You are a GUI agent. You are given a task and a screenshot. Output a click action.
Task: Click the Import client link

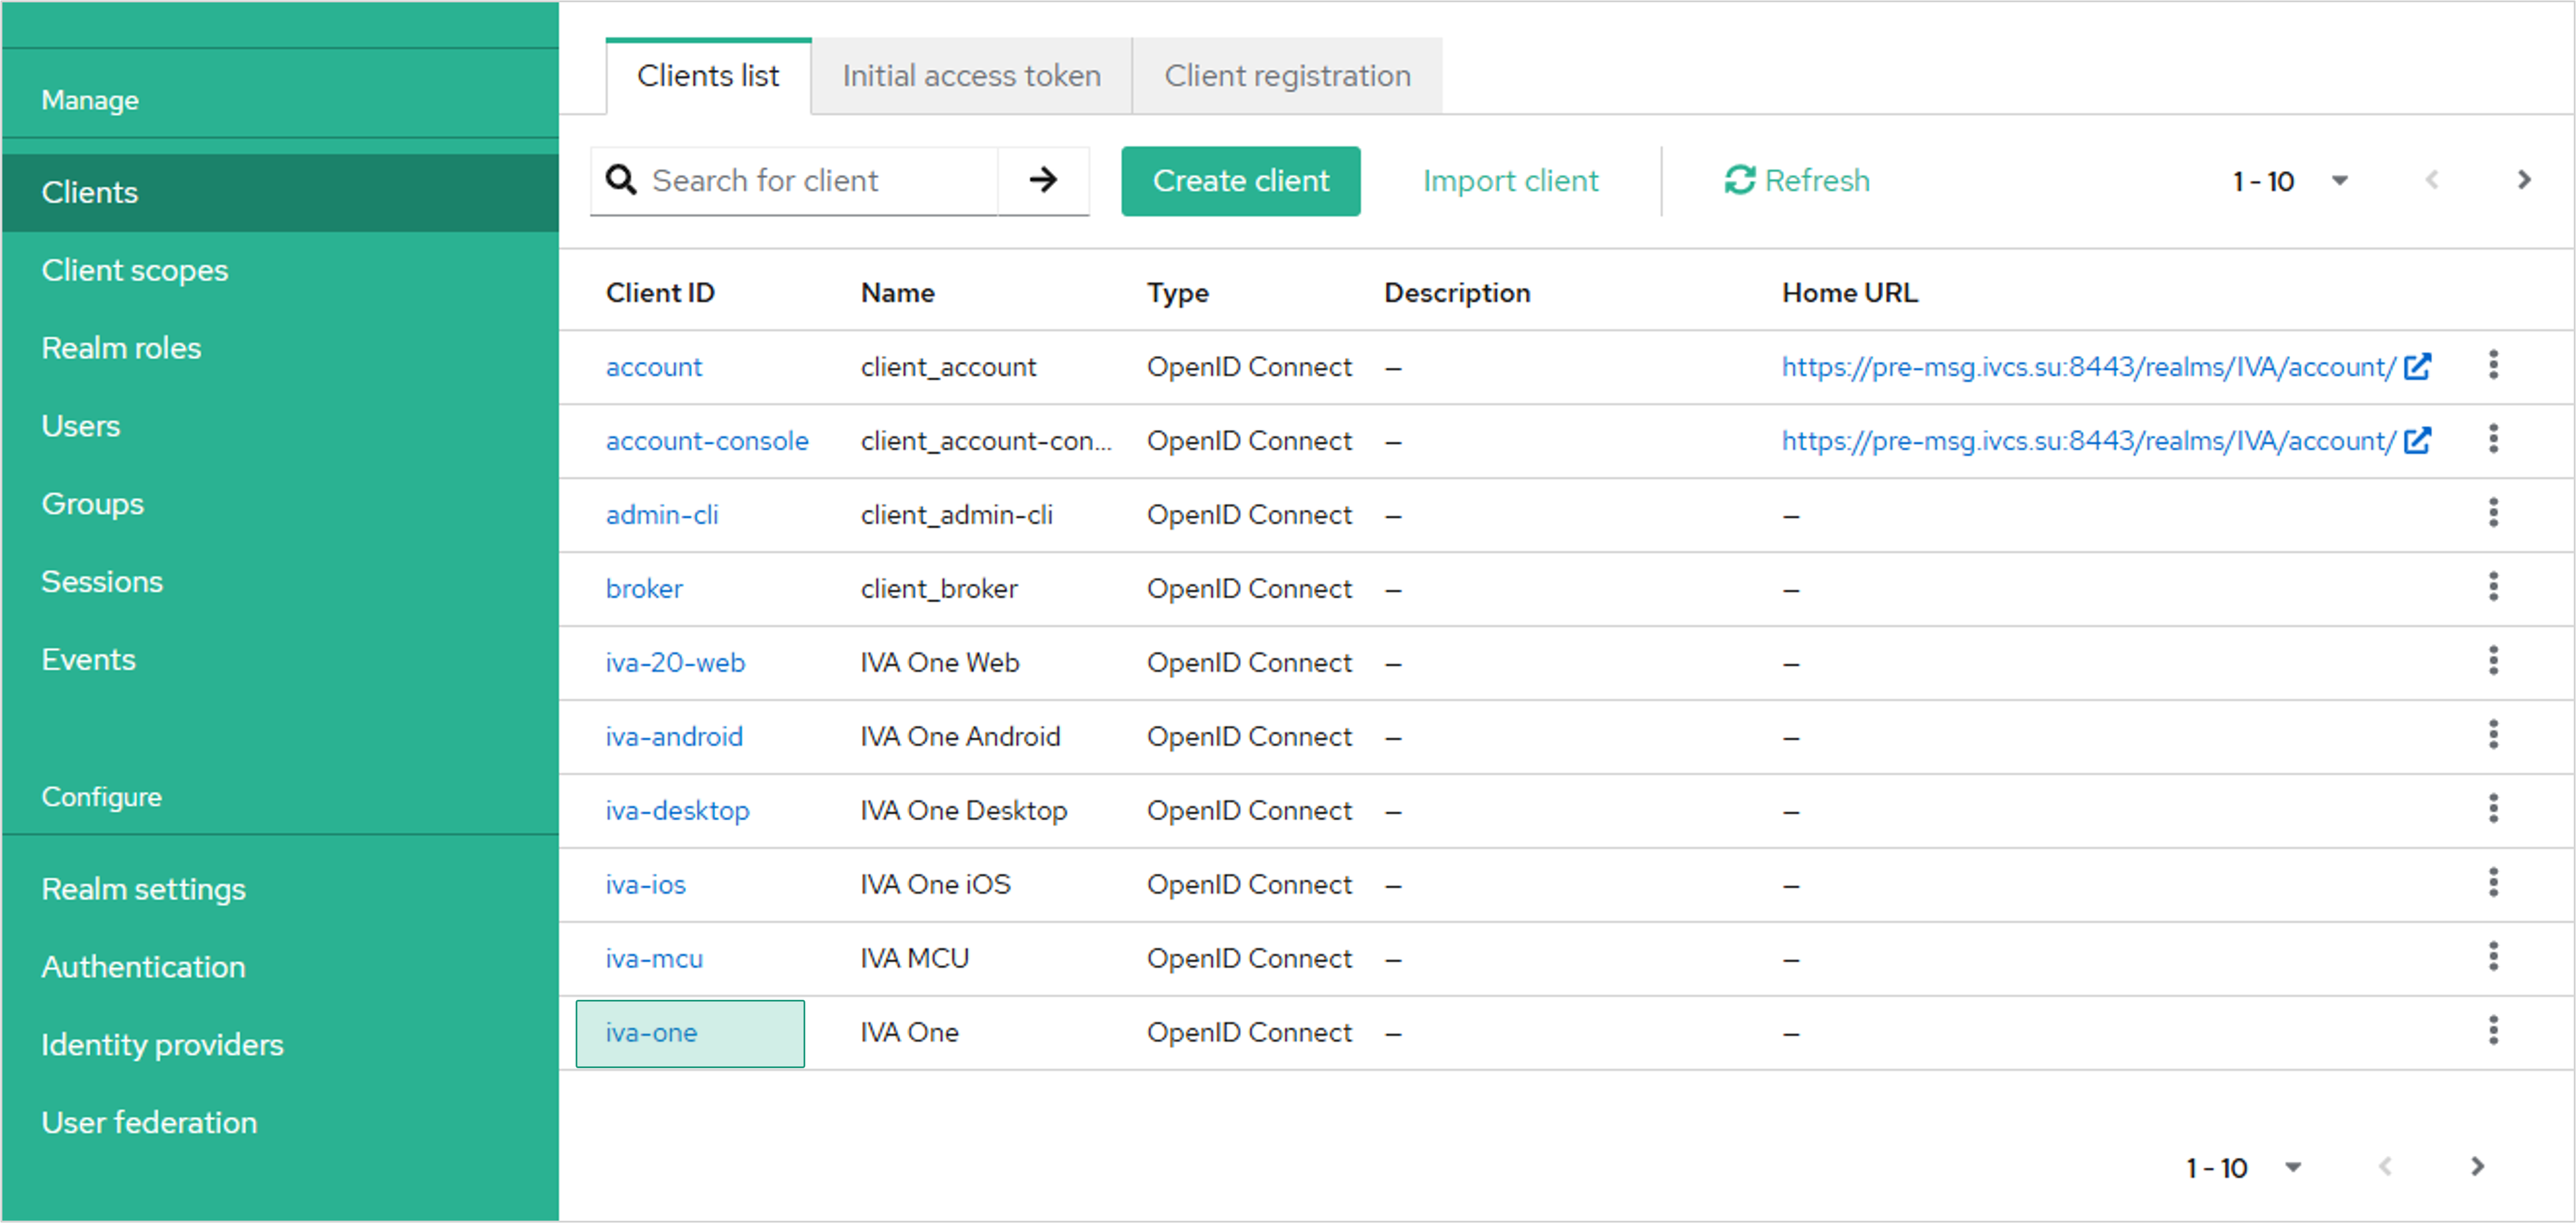click(x=1510, y=181)
